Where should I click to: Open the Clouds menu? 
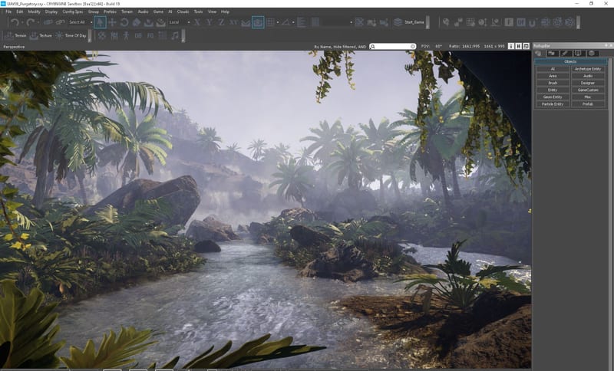point(183,11)
